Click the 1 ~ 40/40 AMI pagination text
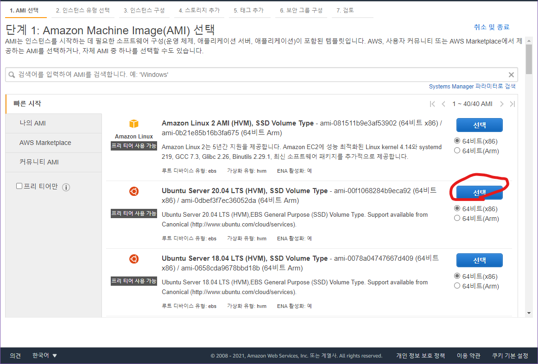Viewport: 538px width, 364px height. 472,104
